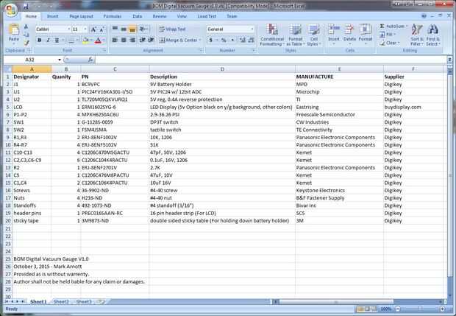Click the formula bar input
456x316 pixels.
click(271, 60)
